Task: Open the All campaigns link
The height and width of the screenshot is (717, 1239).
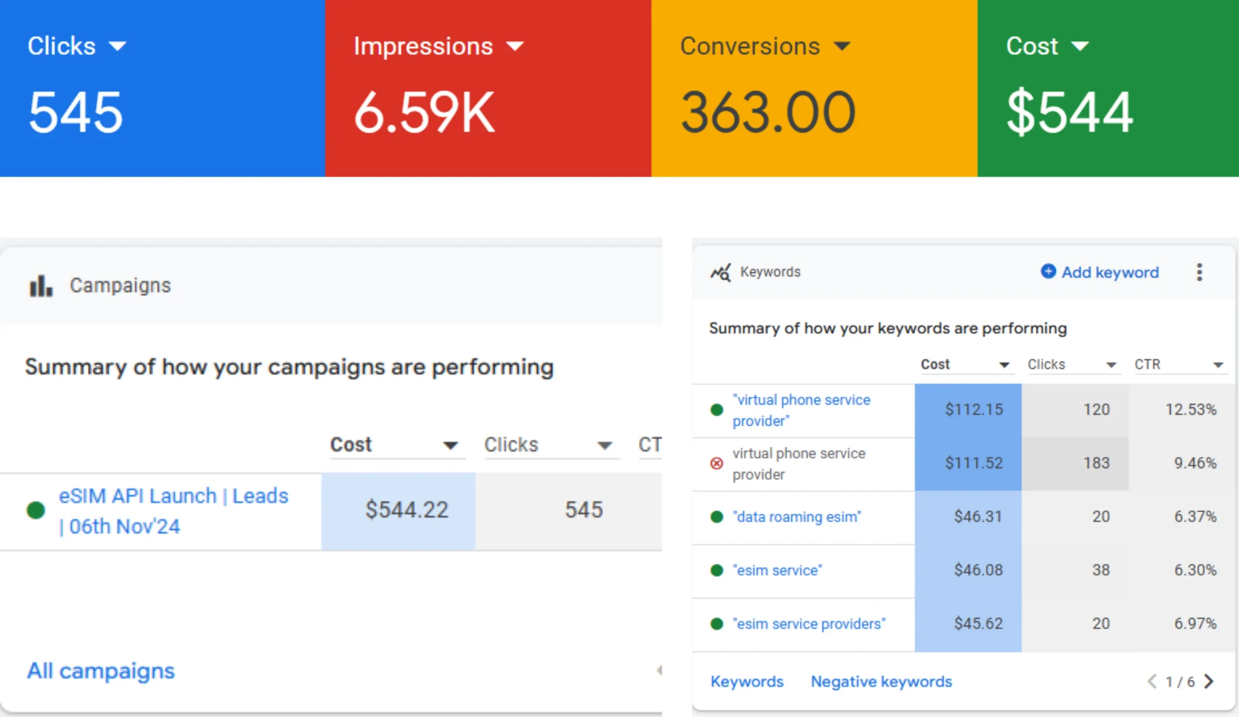Action: pyautogui.click(x=101, y=671)
